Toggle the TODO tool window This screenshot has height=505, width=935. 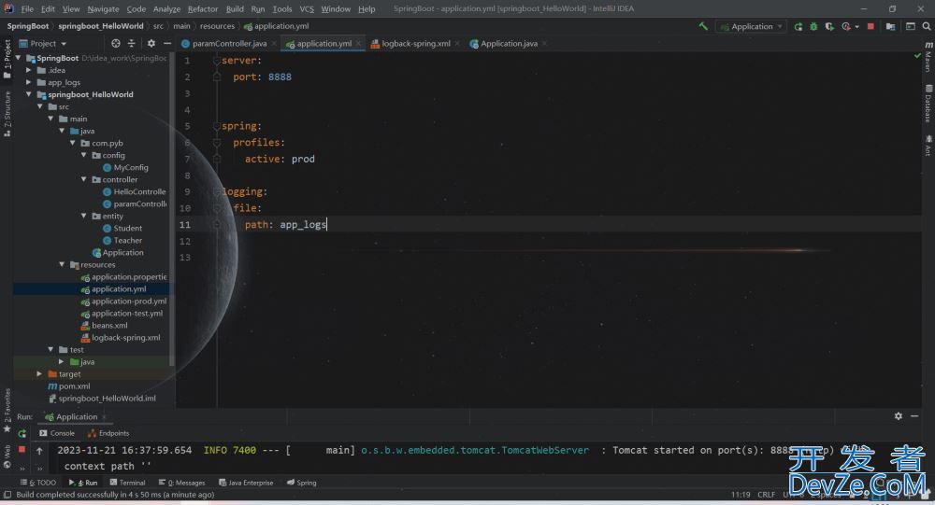point(38,483)
